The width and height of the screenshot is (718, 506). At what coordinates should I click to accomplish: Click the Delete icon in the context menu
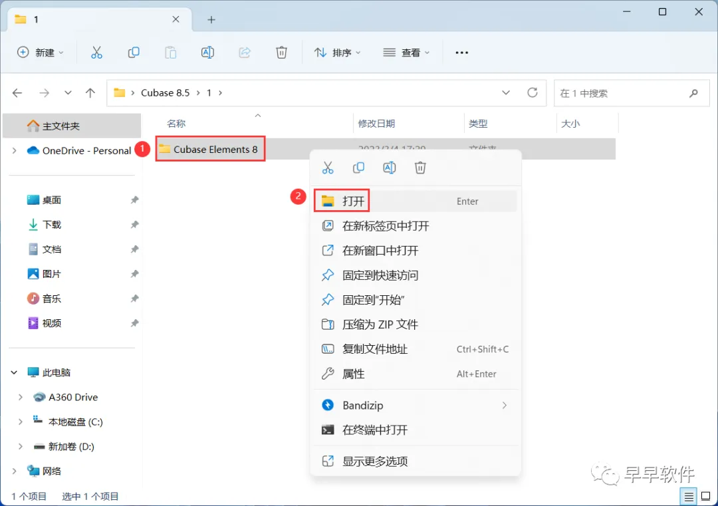420,168
